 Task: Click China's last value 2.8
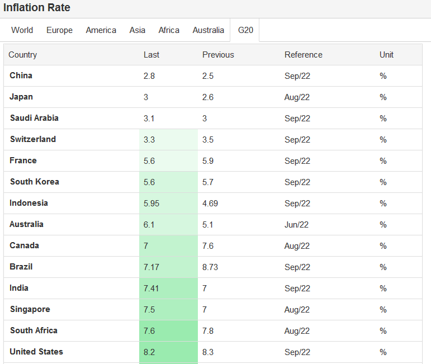[149, 76]
